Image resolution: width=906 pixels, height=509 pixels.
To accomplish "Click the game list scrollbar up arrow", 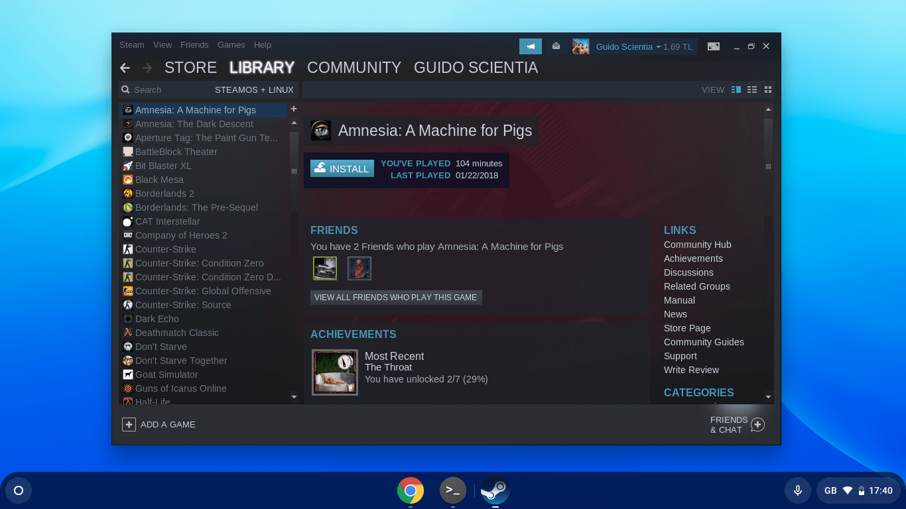I will [294, 123].
